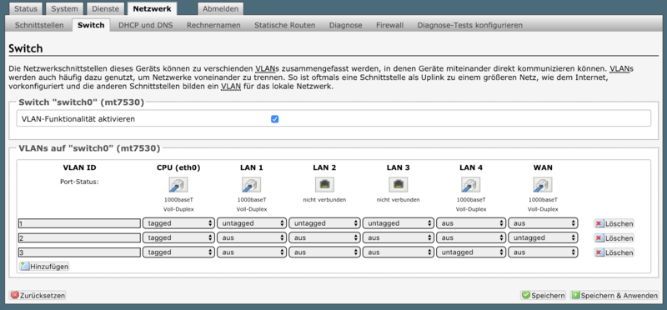Click the VLAN ID column header
This screenshot has width=667, height=310.
coord(79,168)
